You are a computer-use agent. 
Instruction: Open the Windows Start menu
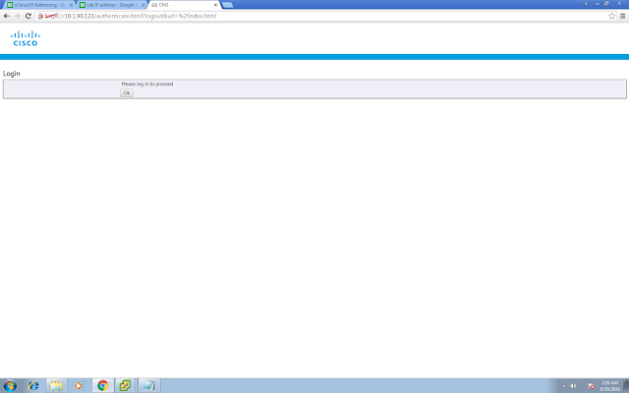[10, 386]
